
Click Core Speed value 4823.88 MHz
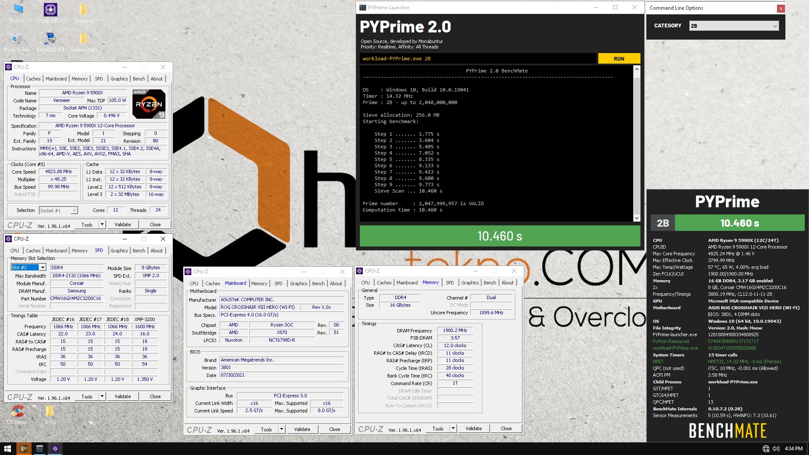[x=59, y=171]
